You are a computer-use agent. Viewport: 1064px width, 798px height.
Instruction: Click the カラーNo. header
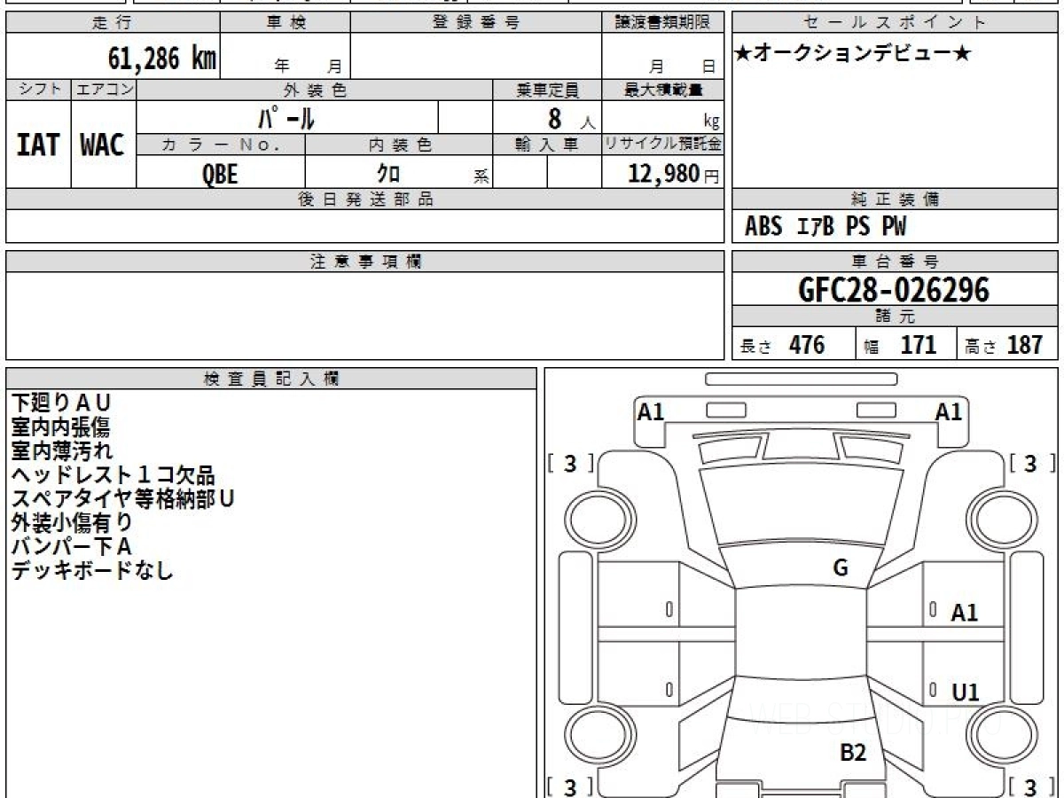pos(221,145)
